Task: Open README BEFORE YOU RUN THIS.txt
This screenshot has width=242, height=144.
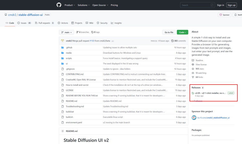Action: pyautogui.click(x=82, y=96)
